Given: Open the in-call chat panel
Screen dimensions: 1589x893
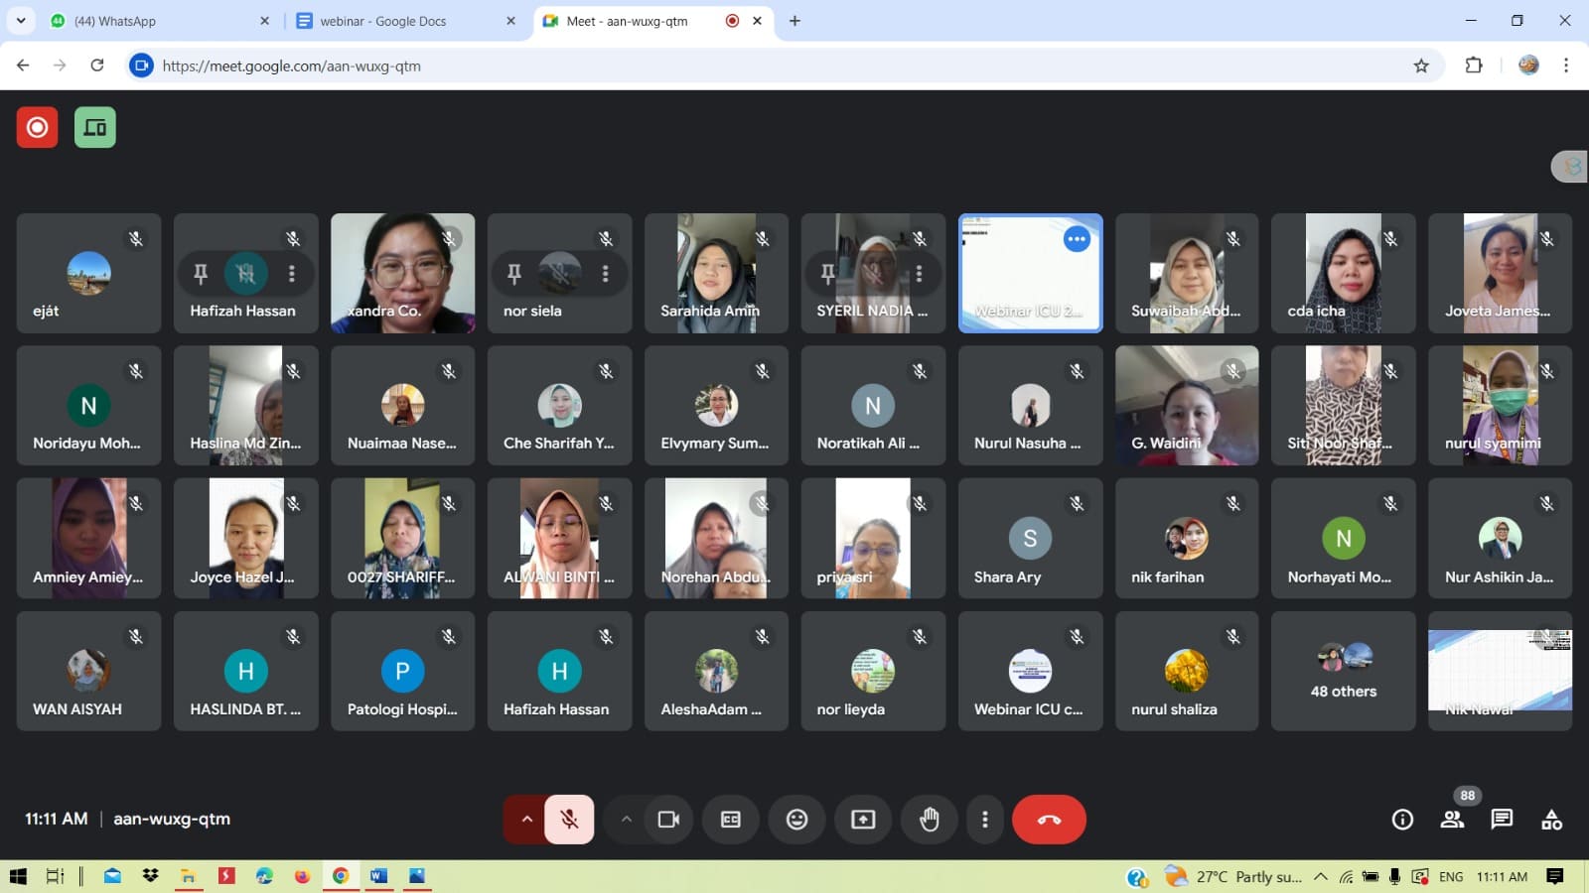Looking at the screenshot, I should [1502, 820].
